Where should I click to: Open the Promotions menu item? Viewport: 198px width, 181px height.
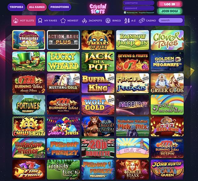[60, 7]
